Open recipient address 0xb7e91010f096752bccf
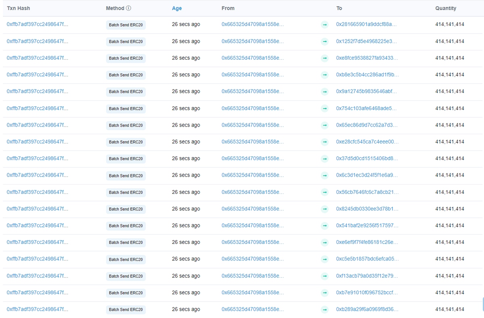 point(367,293)
